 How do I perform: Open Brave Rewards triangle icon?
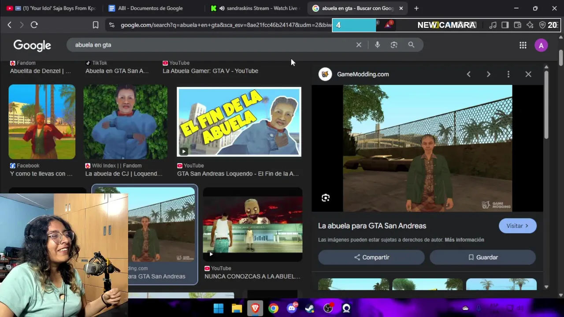pos(388,25)
